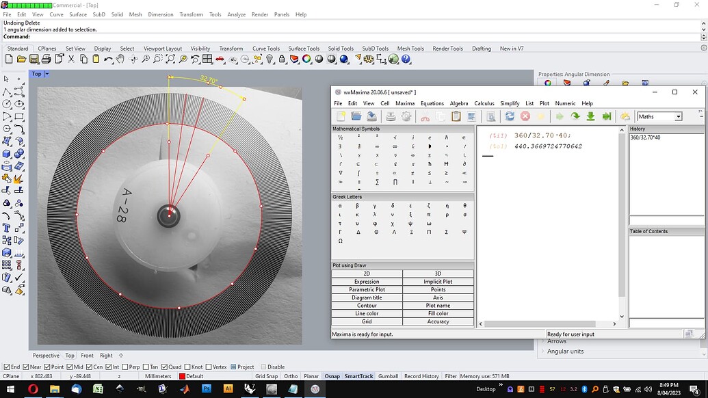Toggle the End object snap checkbox
Image resolution: width=708 pixels, height=398 pixels.
pyautogui.click(x=5, y=367)
